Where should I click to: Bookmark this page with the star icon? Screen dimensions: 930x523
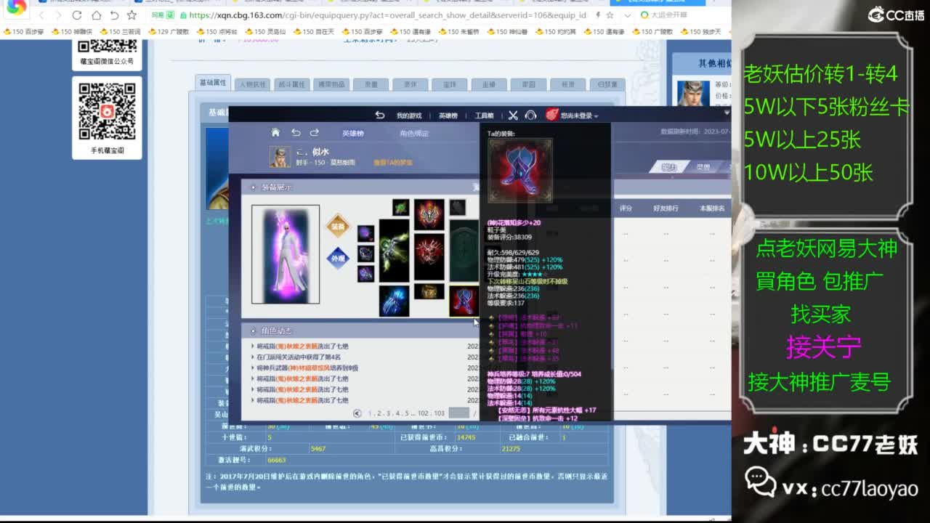(x=132, y=15)
